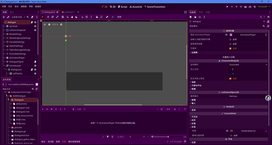Toggle visibility of DialogueUI node
The height and width of the screenshot is (145, 272).
point(35,70)
